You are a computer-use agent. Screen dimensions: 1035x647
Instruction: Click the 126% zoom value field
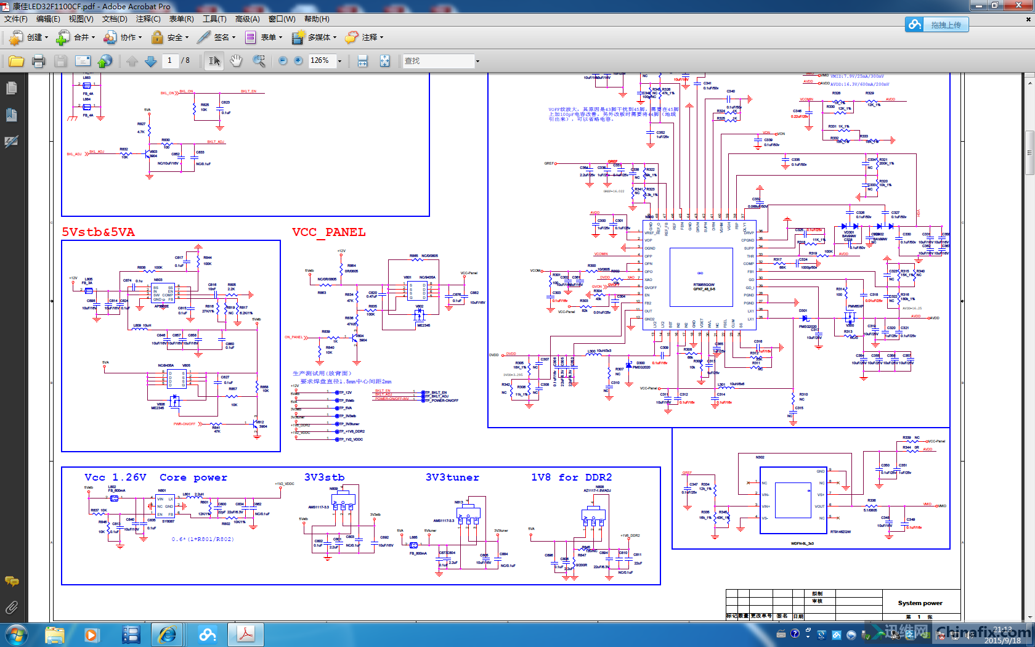[321, 60]
